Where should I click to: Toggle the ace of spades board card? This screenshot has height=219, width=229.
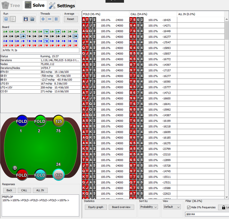tap(5, 36)
